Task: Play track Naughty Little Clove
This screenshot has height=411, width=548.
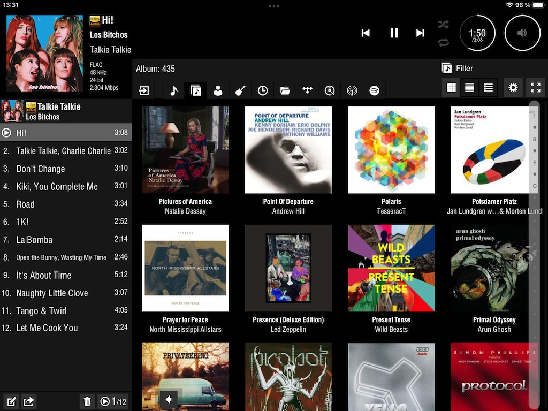Action: pyautogui.click(x=66, y=293)
